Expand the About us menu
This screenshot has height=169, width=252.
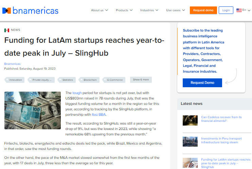(x=99, y=10)
